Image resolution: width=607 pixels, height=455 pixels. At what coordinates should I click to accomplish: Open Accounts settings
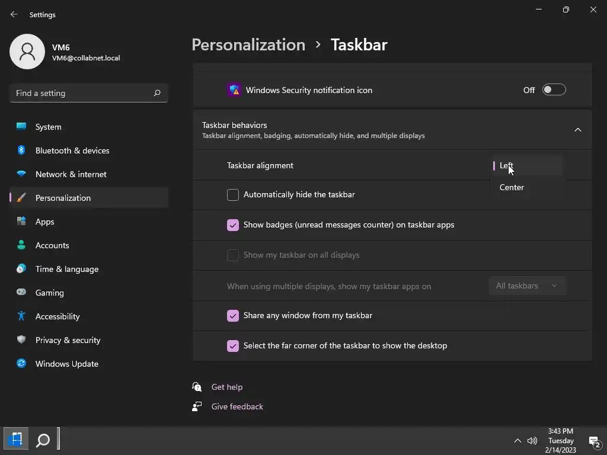click(x=89, y=245)
